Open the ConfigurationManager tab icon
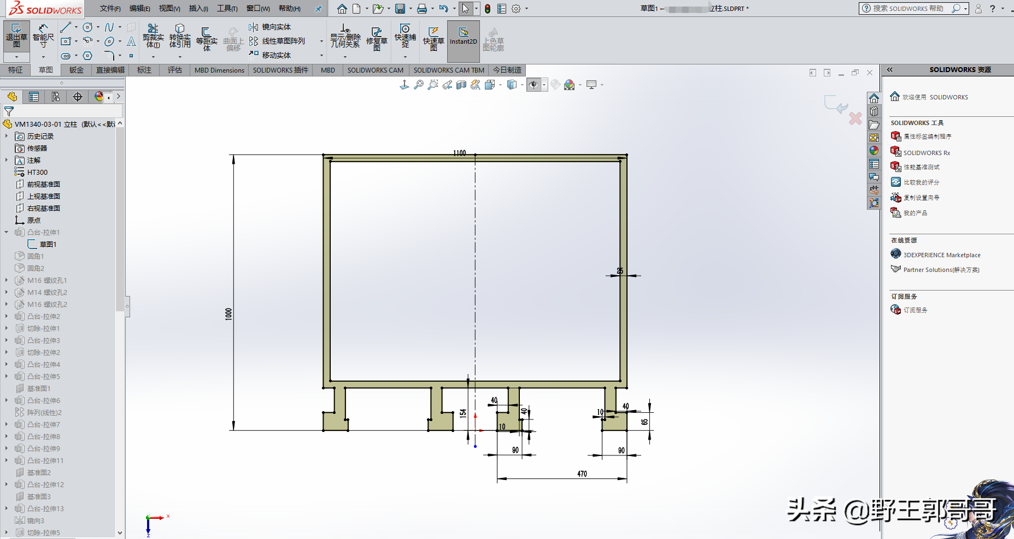This screenshot has width=1014, height=539. coord(56,97)
